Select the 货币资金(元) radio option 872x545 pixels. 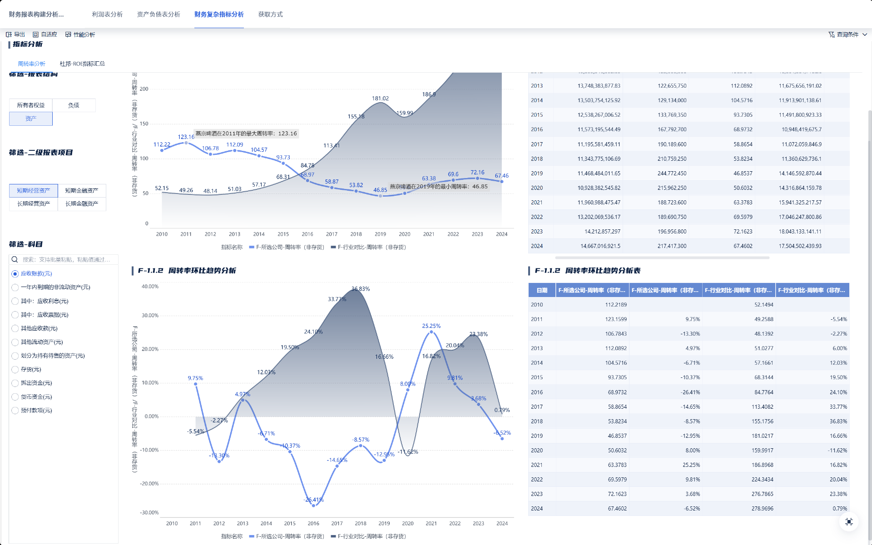point(15,397)
